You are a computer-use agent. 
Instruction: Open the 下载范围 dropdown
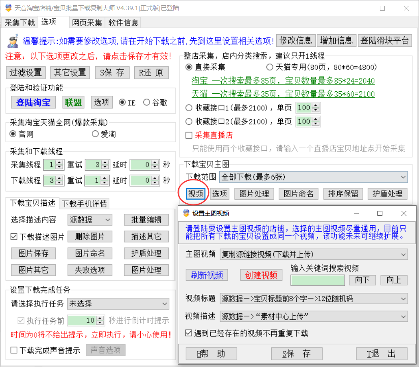[313, 177]
